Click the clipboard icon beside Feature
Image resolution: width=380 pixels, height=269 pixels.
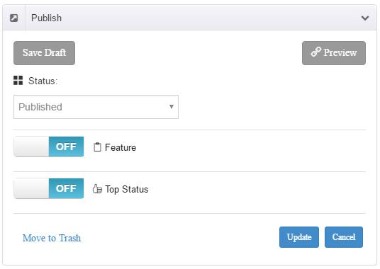pyautogui.click(x=97, y=147)
